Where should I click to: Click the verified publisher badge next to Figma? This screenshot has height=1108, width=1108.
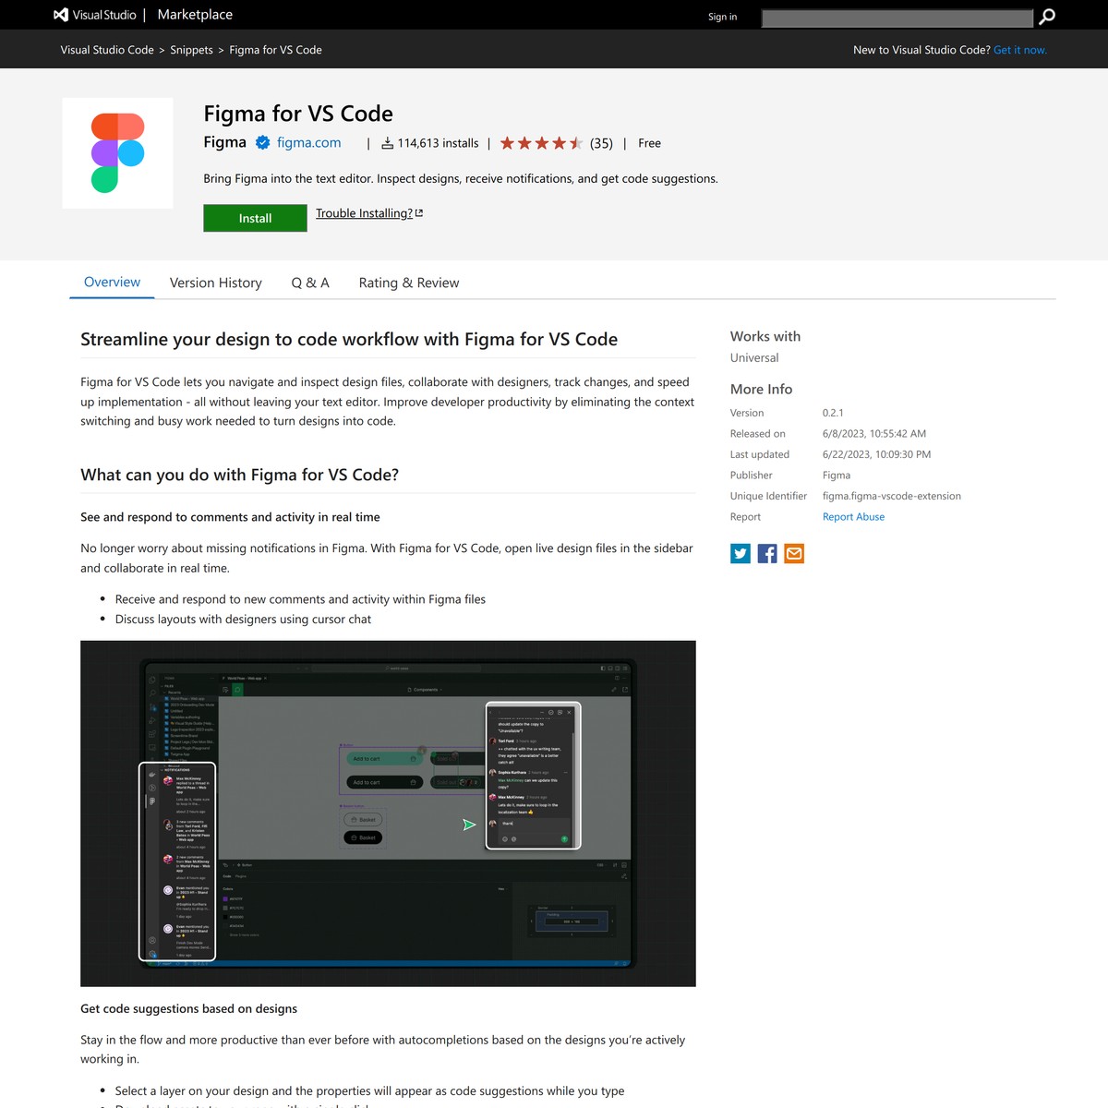[x=262, y=142]
